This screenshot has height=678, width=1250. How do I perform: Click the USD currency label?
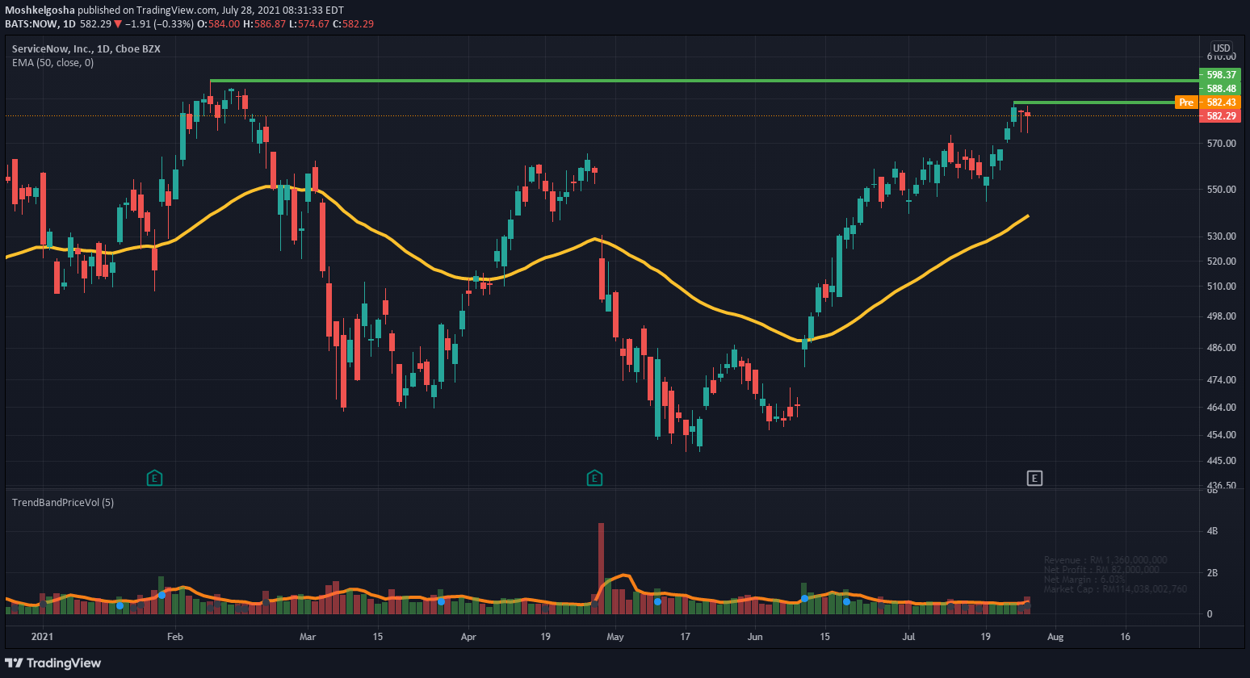pos(1222,48)
